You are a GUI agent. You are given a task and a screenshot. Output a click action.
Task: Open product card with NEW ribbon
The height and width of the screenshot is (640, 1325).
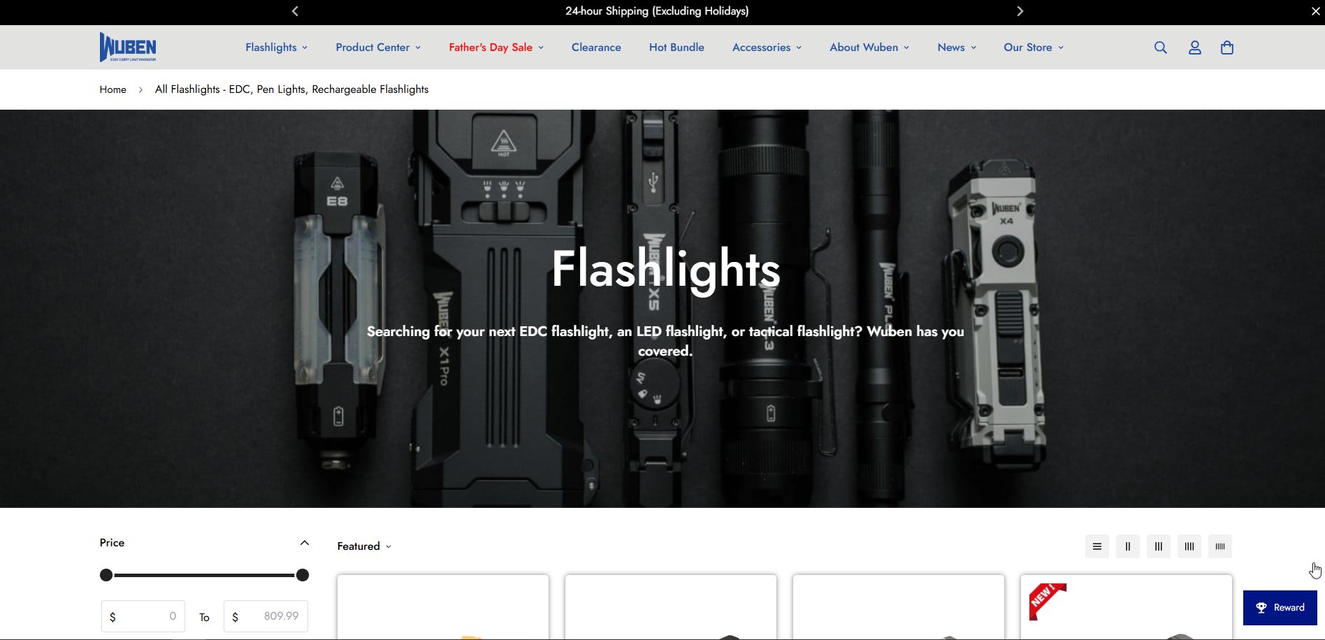tap(1126, 607)
